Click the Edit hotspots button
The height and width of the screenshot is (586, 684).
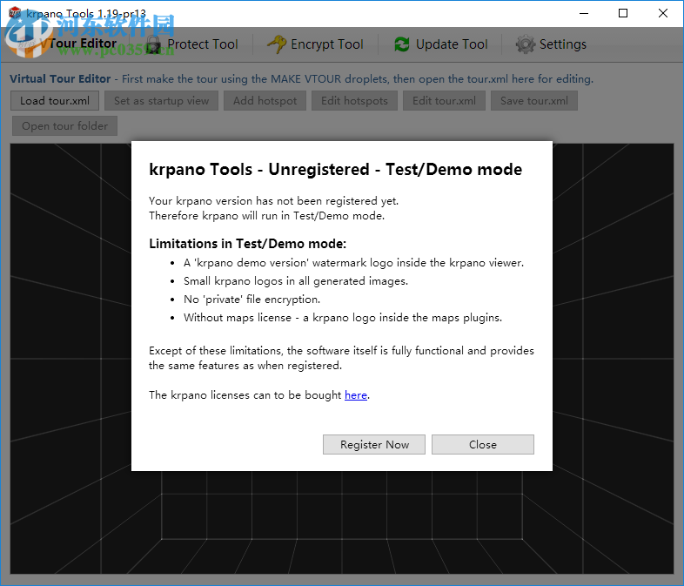coord(354,101)
